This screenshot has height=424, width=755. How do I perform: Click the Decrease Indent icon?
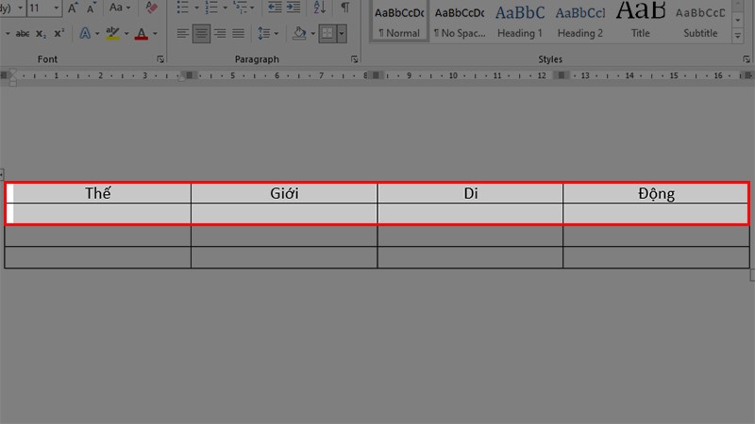click(x=275, y=8)
